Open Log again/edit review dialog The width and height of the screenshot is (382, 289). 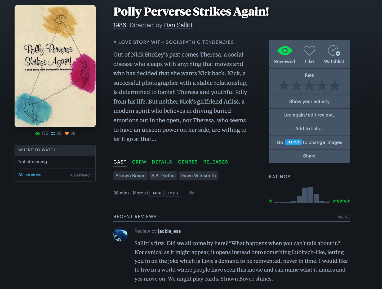point(309,115)
